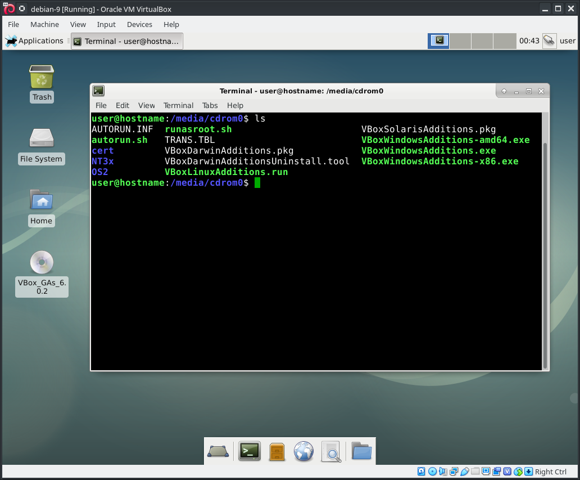Open the terminal's Edit menu
580x480 pixels.
click(x=122, y=105)
